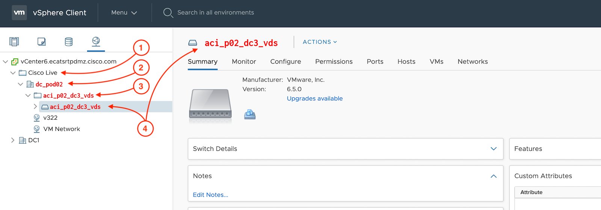The height and width of the screenshot is (210, 601).
Task: Open the Menu dropdown
Action: point(124,13)
